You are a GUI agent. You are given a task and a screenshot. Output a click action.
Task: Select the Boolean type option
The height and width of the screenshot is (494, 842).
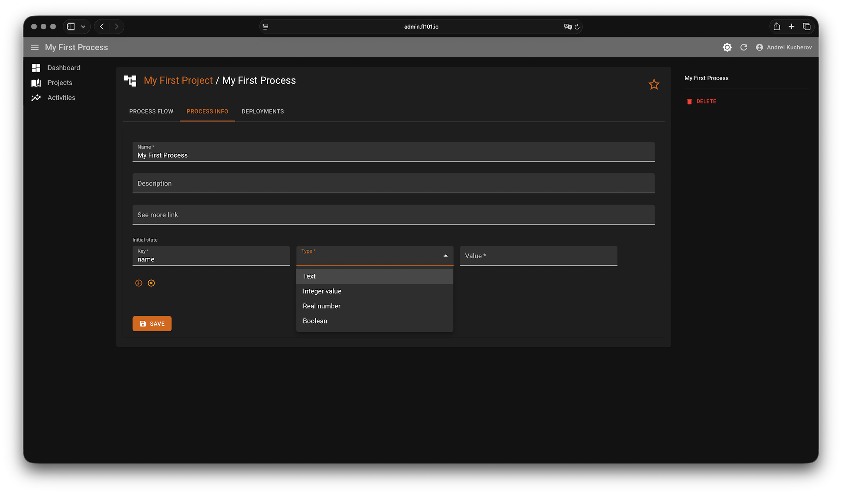pos(315,321)
